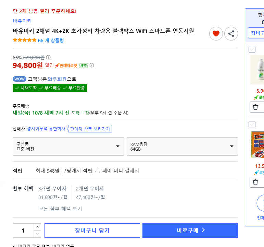
Task: Click the 쿠팡캐시 적립 link
Action: coord(77,171)
